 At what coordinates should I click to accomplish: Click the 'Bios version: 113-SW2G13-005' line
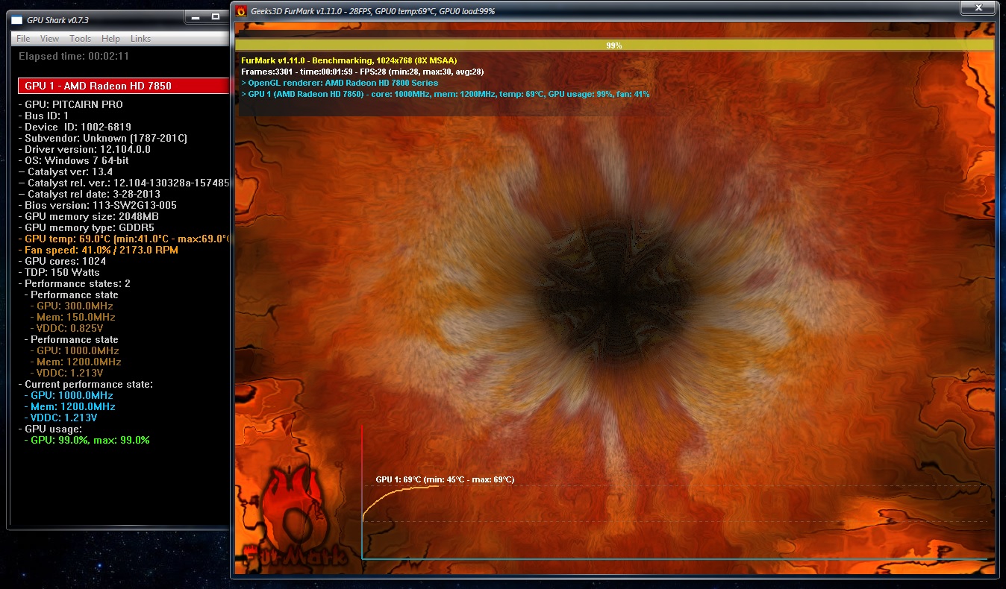point(97,205)
